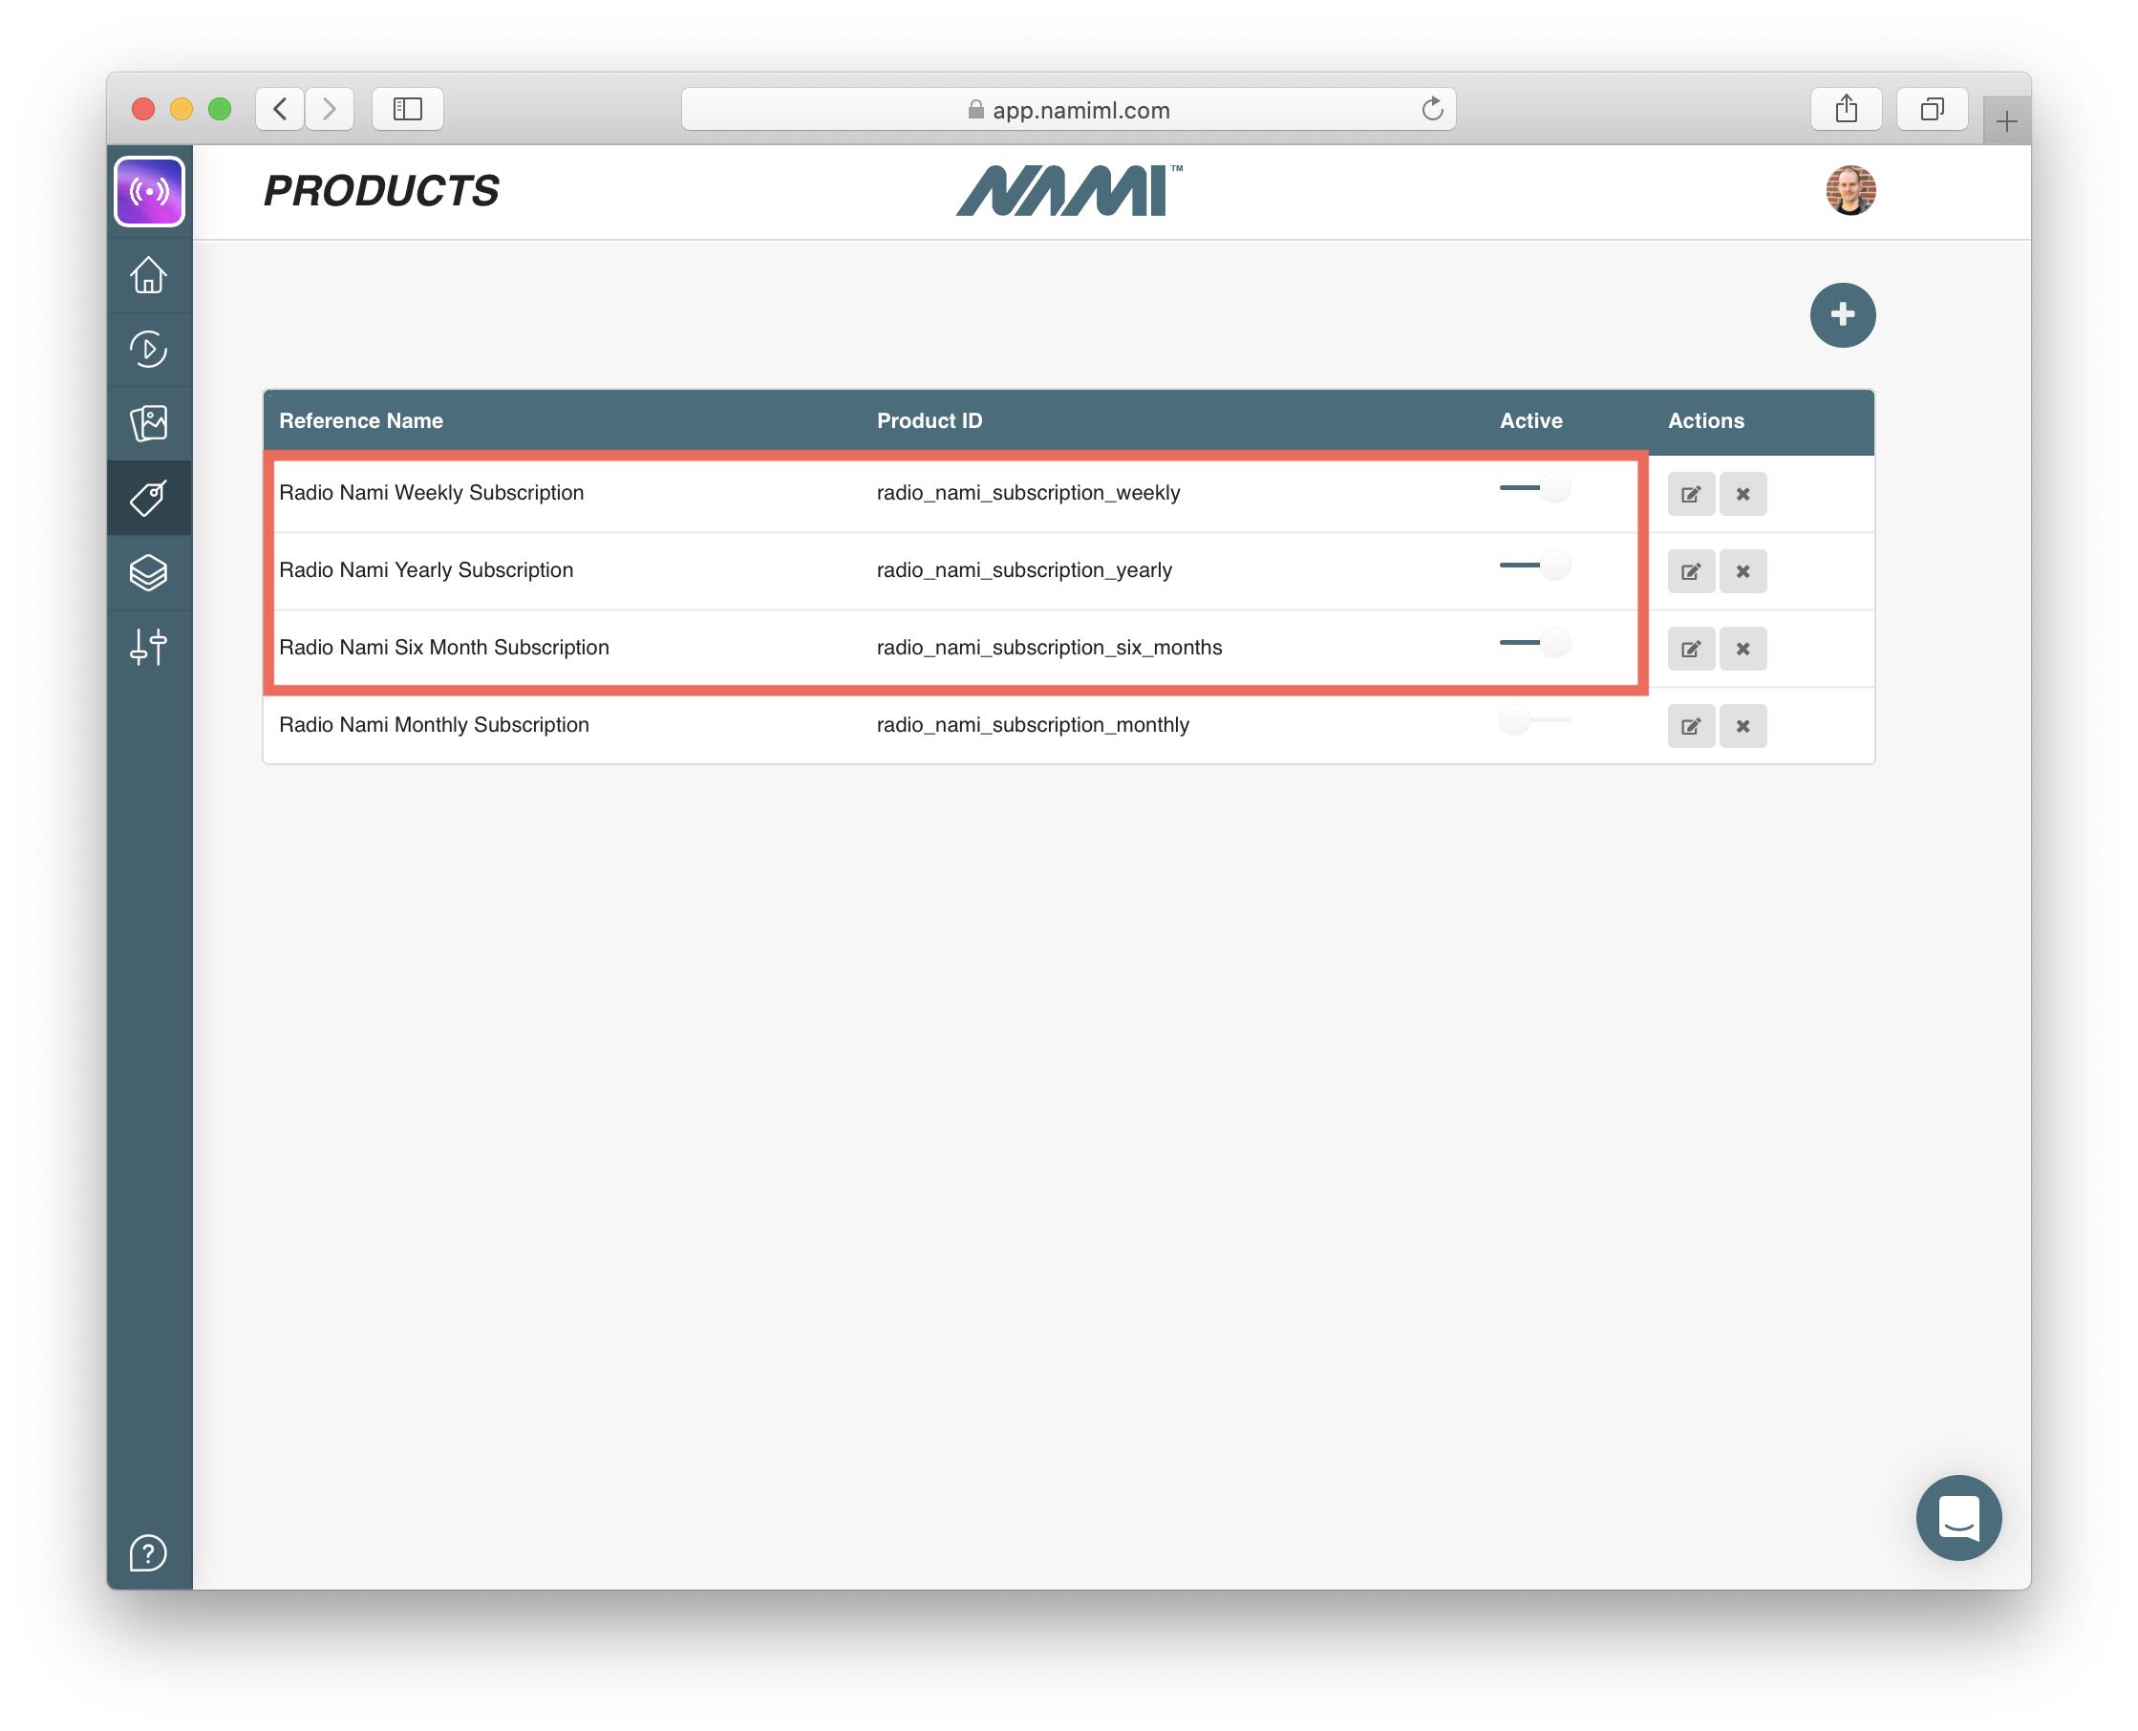Screen dimensions: 2138x1731
Task: Open the chat support bubble
Action: tap(1957, 1517)
